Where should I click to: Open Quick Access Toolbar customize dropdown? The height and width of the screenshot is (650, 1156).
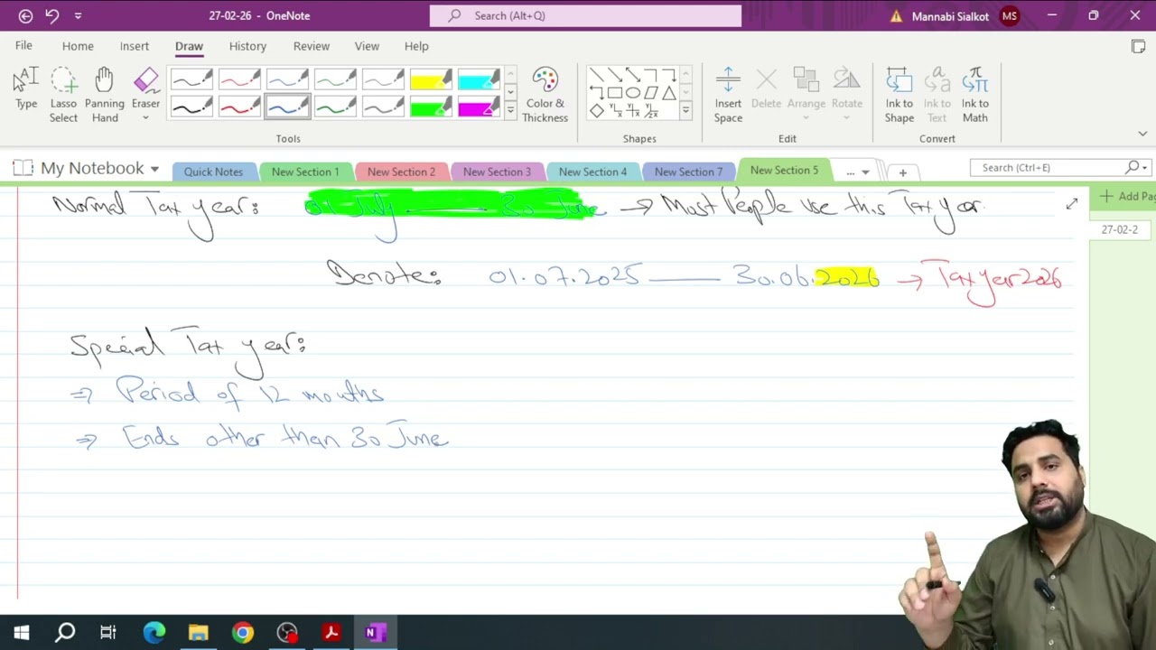click(x=78, y=16)
